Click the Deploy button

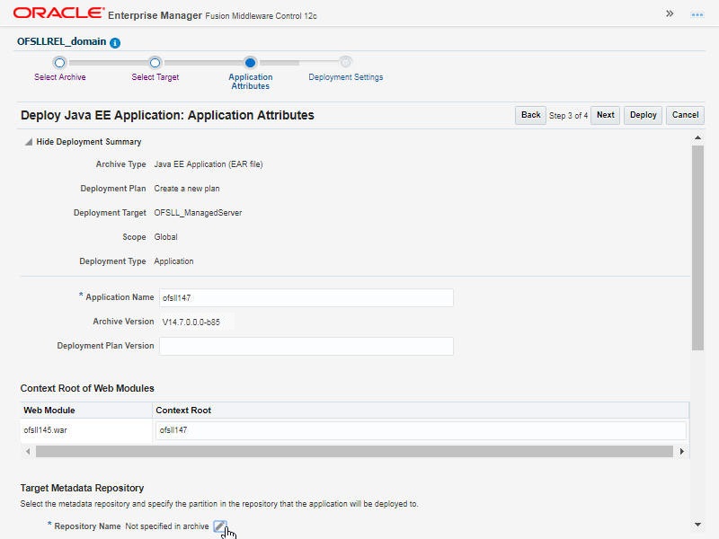click(x=643, y=115)
